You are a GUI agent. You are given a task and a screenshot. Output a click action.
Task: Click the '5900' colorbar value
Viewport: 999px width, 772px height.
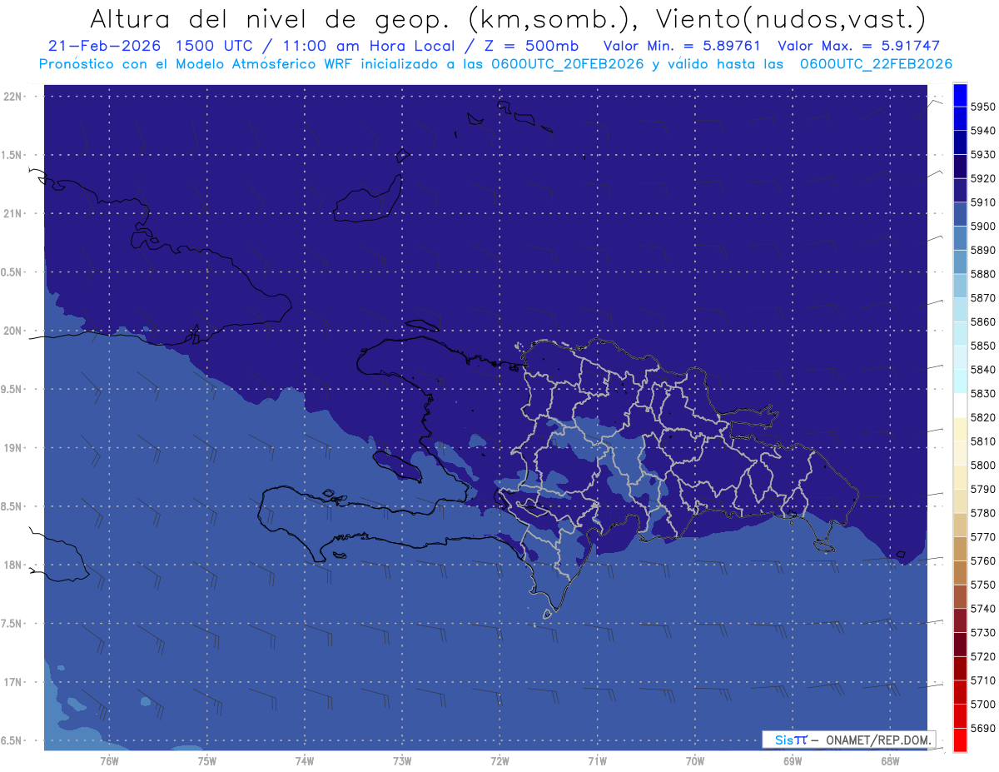coord(983,227)
